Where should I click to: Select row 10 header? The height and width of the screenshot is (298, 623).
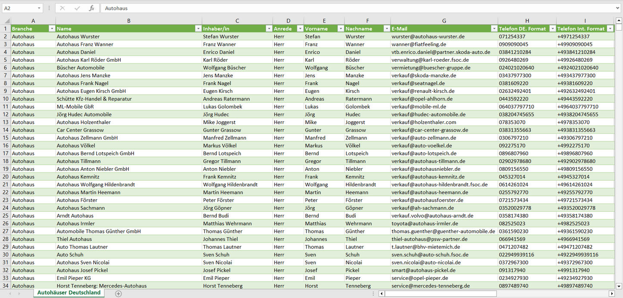[x=6, y=99]
